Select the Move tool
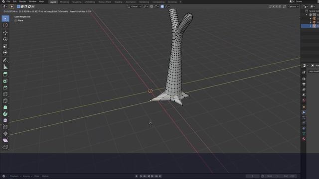The width and height of the screenshot is (319, 179). click(x=5, y=33)
